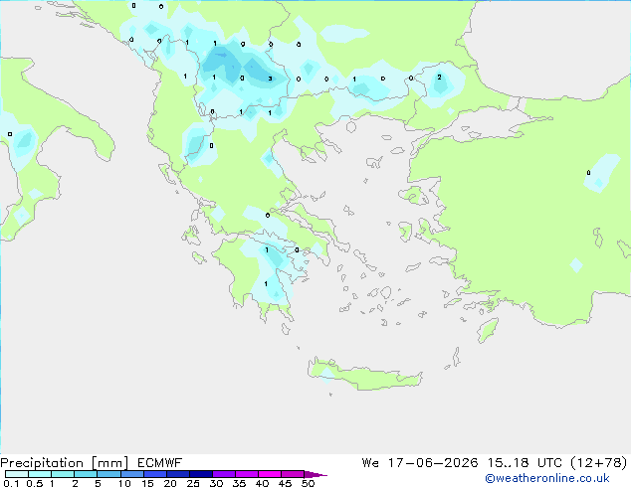Click the island of Crete on map

pyautogui.click(x=364, y=374)
